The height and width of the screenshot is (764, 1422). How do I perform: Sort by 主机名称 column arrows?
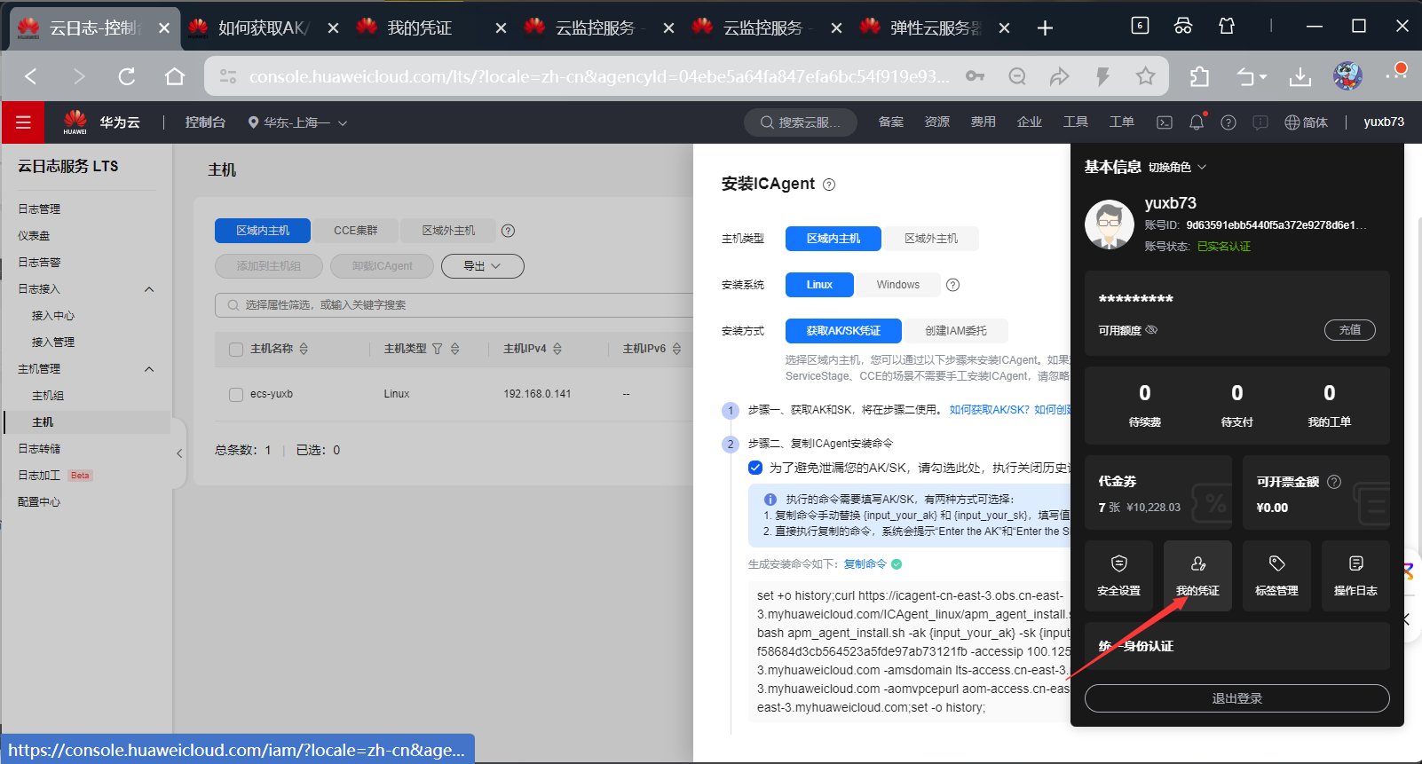point(304,349)
